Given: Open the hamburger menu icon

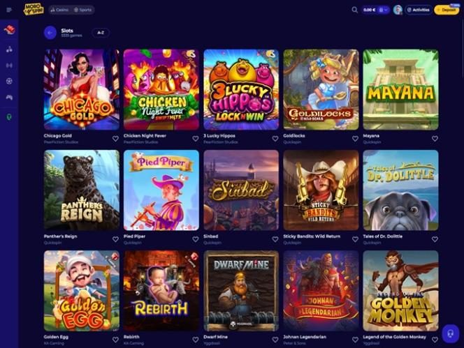Looking at the screenshot, I should pos(9,10).
